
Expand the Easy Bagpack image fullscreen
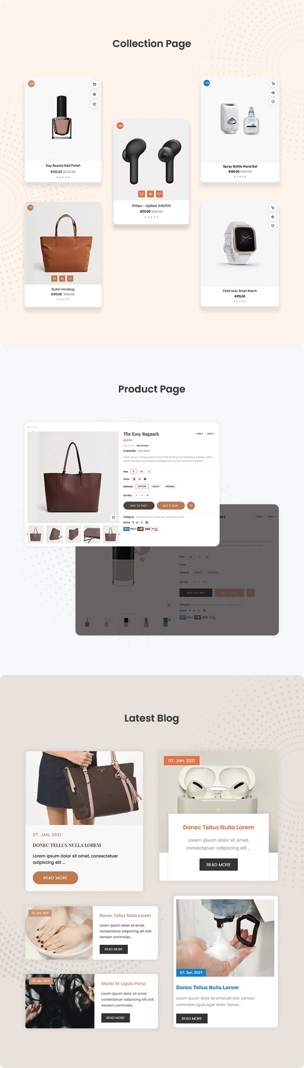point(114,517)
